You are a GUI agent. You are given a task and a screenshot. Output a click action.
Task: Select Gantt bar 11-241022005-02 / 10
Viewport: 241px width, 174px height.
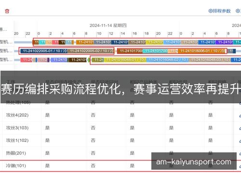pos(91,51)
